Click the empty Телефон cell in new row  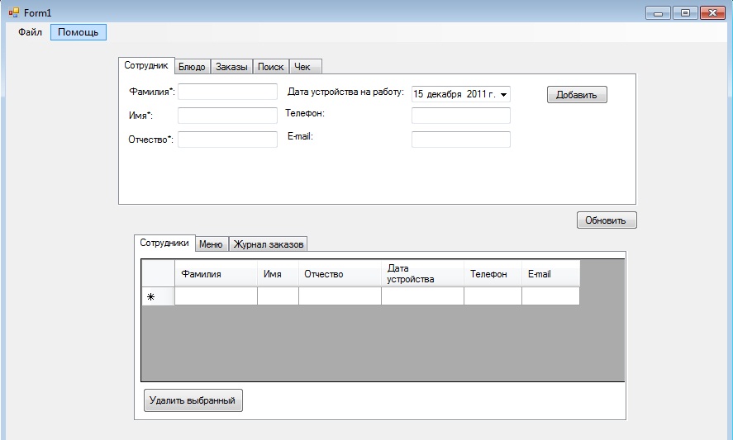coord(493,296)
